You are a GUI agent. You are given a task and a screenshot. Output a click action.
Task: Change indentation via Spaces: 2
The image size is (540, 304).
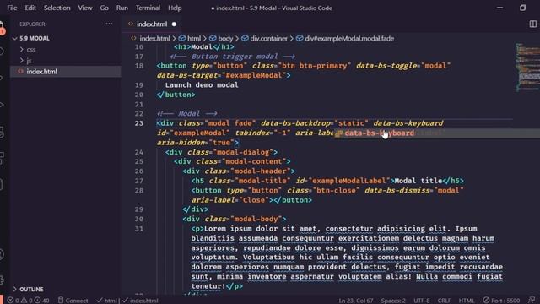[x=393, y=301]
